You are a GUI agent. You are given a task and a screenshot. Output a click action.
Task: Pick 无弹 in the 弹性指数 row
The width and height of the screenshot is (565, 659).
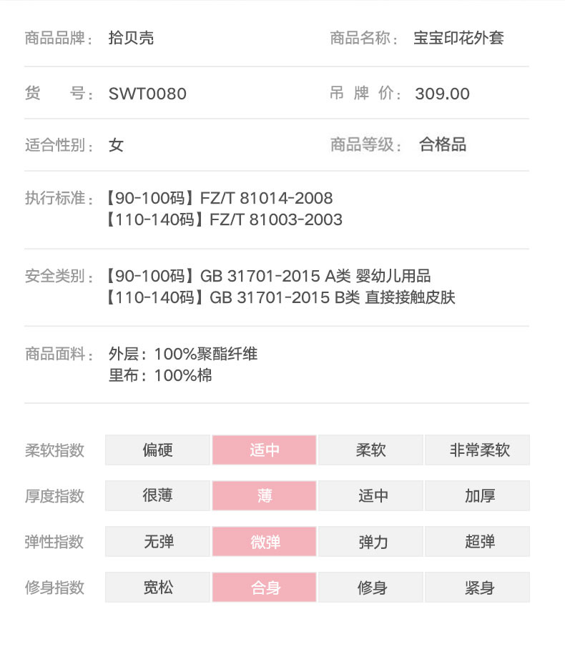(157, 542)
